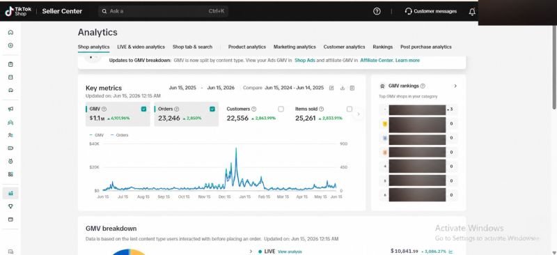The width and height of the screenshot is (557, 255).
Task: Expand the LIVE breakdown row chevron
Action: pyautogui.click(x=251, y=252)
